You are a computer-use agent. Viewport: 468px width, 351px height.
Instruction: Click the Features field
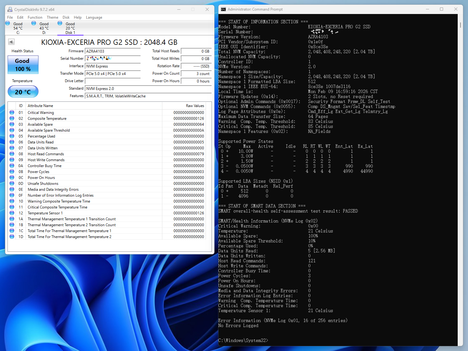click(x=148, y=96)
